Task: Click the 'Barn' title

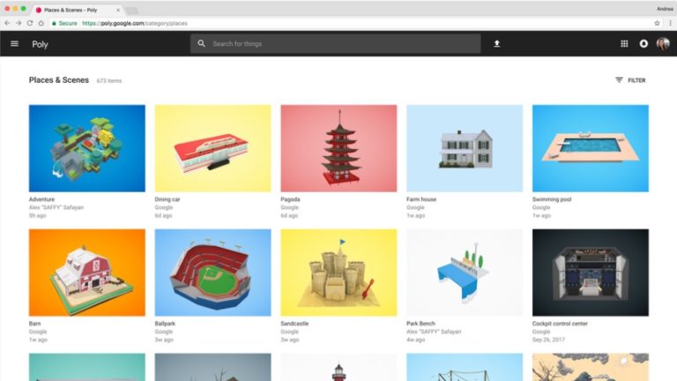Action: (x=34, y=323)
